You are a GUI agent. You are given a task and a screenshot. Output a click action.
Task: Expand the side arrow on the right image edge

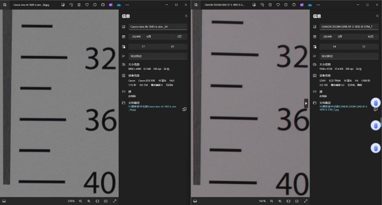[306, 103]
